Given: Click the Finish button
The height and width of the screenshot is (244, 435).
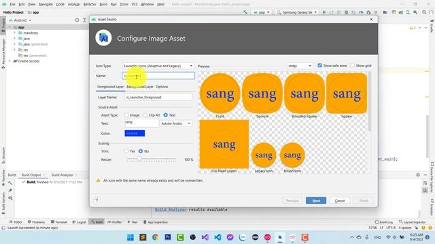Looking at the screenshot, I should point(364,201).
